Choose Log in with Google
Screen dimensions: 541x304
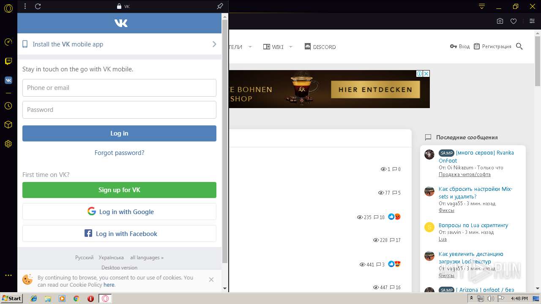pos(119,212)
